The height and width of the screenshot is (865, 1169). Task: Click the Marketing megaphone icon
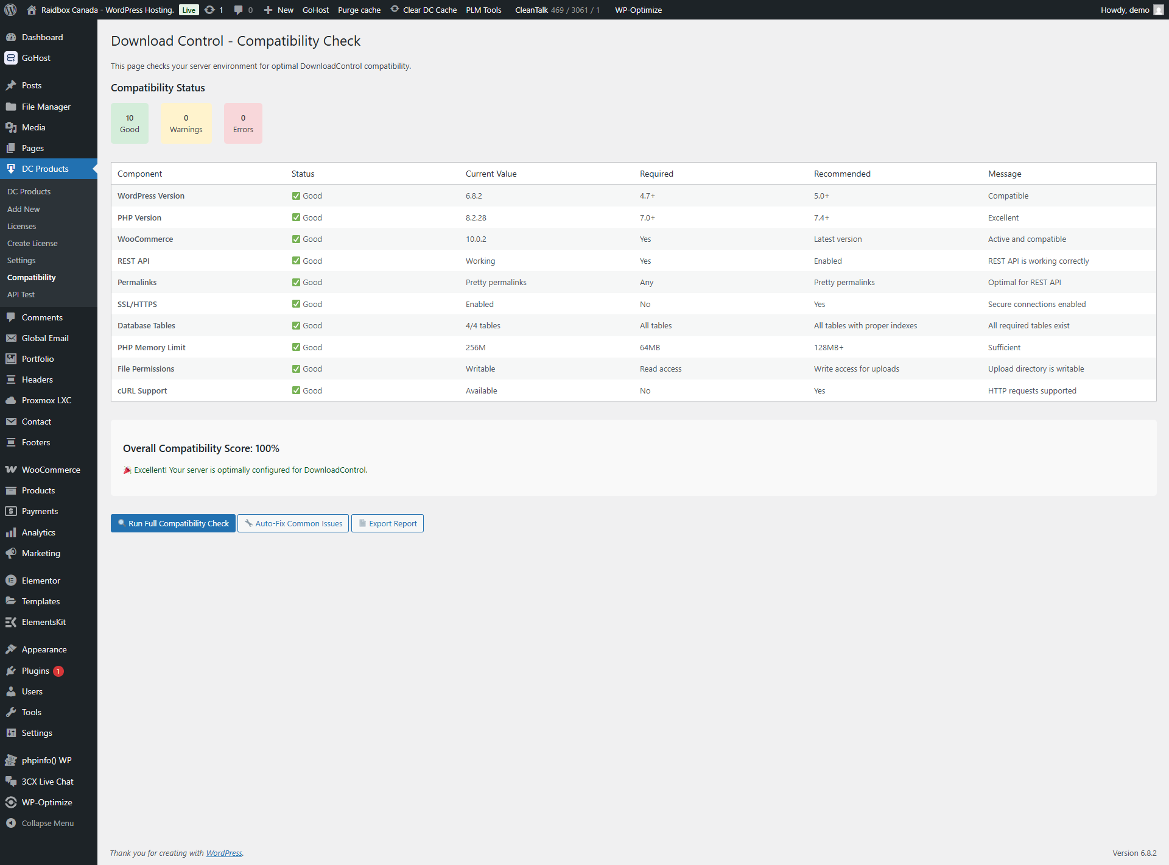click(11, 553)
